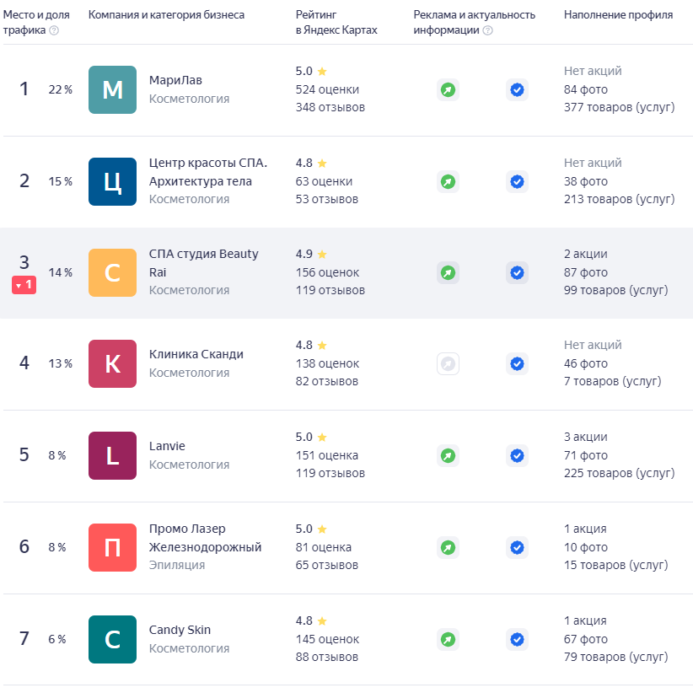Click 'Компания и категория бизнеса' column header

166,15
